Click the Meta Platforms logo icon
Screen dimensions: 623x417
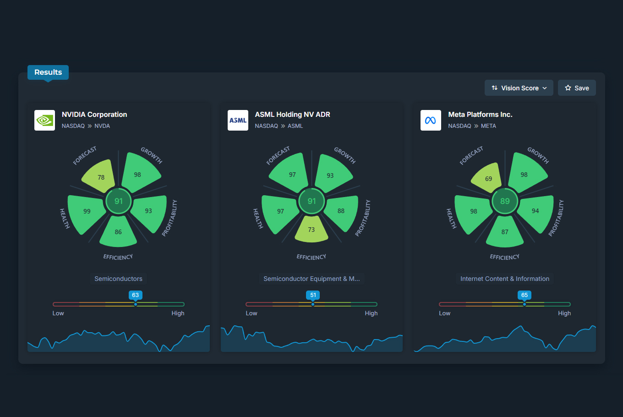[431, 120]
